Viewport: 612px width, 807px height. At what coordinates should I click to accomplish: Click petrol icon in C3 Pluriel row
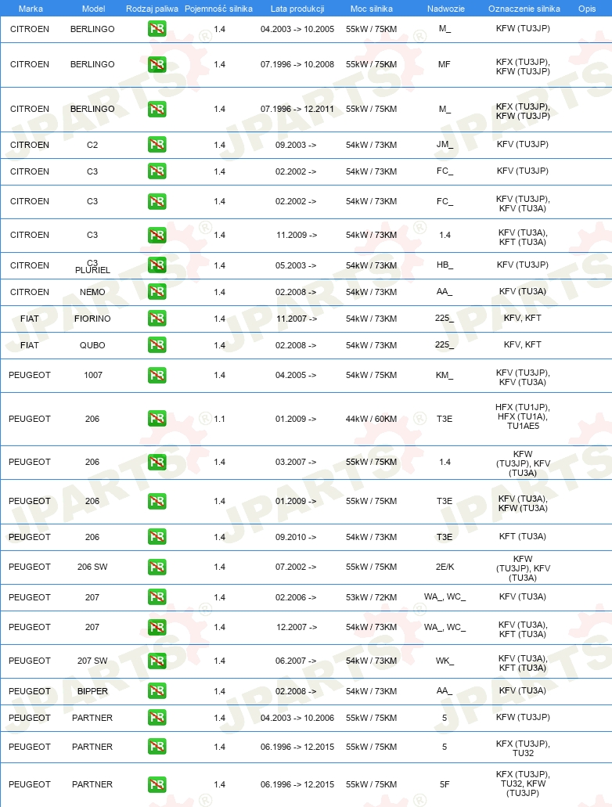click(157, 265)
